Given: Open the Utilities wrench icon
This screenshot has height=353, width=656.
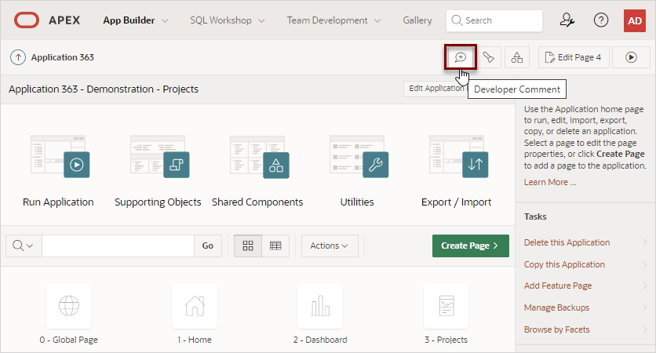Looking at the screenshot, I should point(357,156).
